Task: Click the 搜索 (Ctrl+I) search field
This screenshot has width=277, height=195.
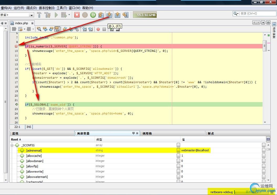Action: (x=258, y=13)
